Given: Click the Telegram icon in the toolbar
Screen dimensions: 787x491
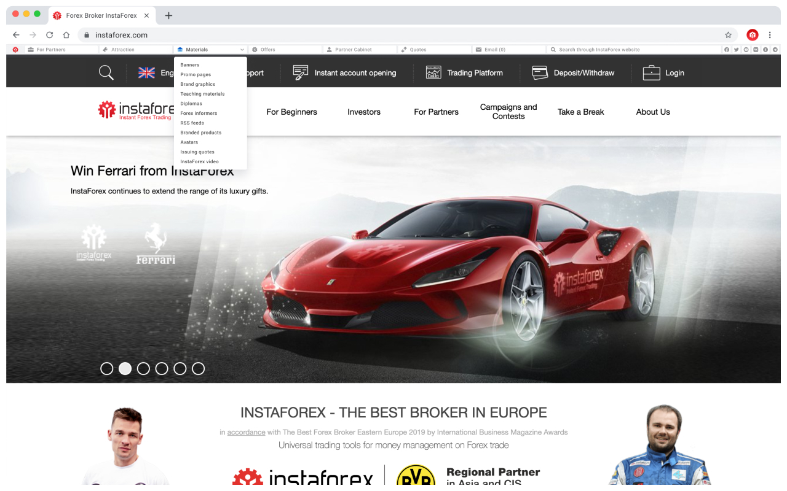Looking at the screenshot, I should 775,50.
